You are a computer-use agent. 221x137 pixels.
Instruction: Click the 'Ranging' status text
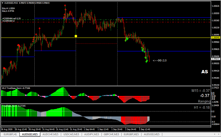point(204,101)
